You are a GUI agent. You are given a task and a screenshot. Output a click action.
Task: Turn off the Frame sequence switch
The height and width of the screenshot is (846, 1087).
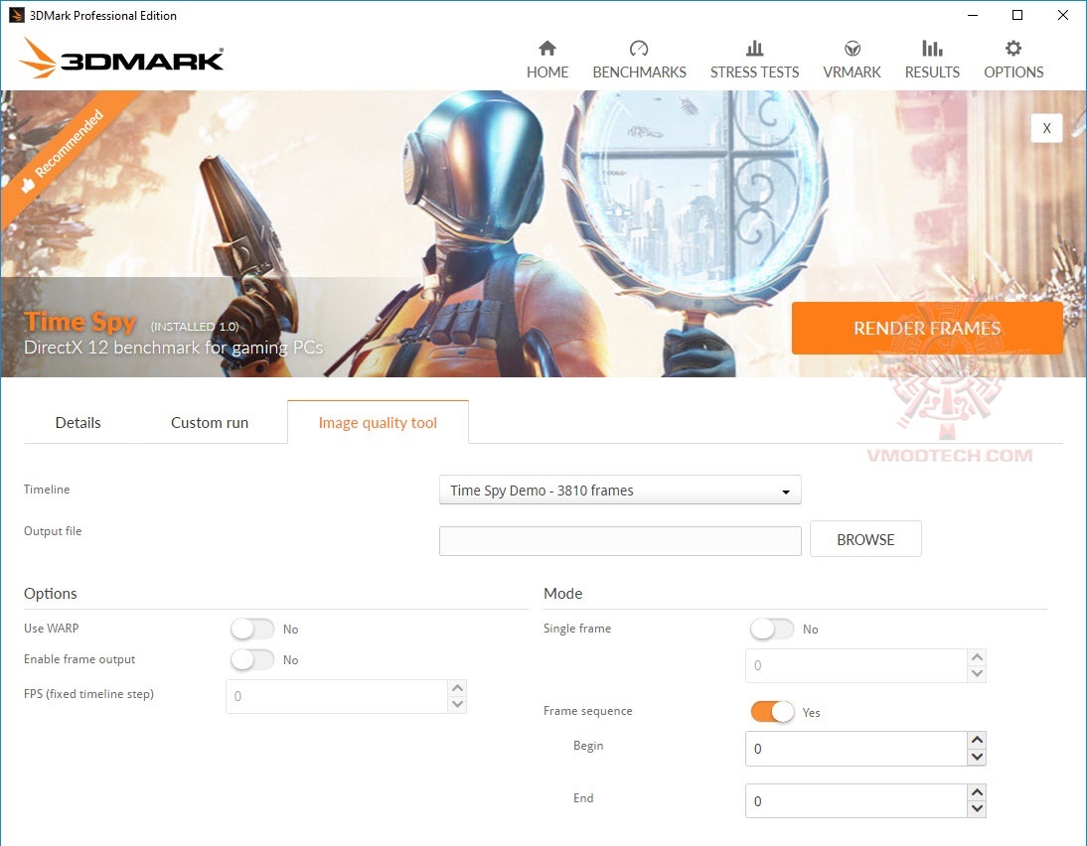(x=772, y=712)
